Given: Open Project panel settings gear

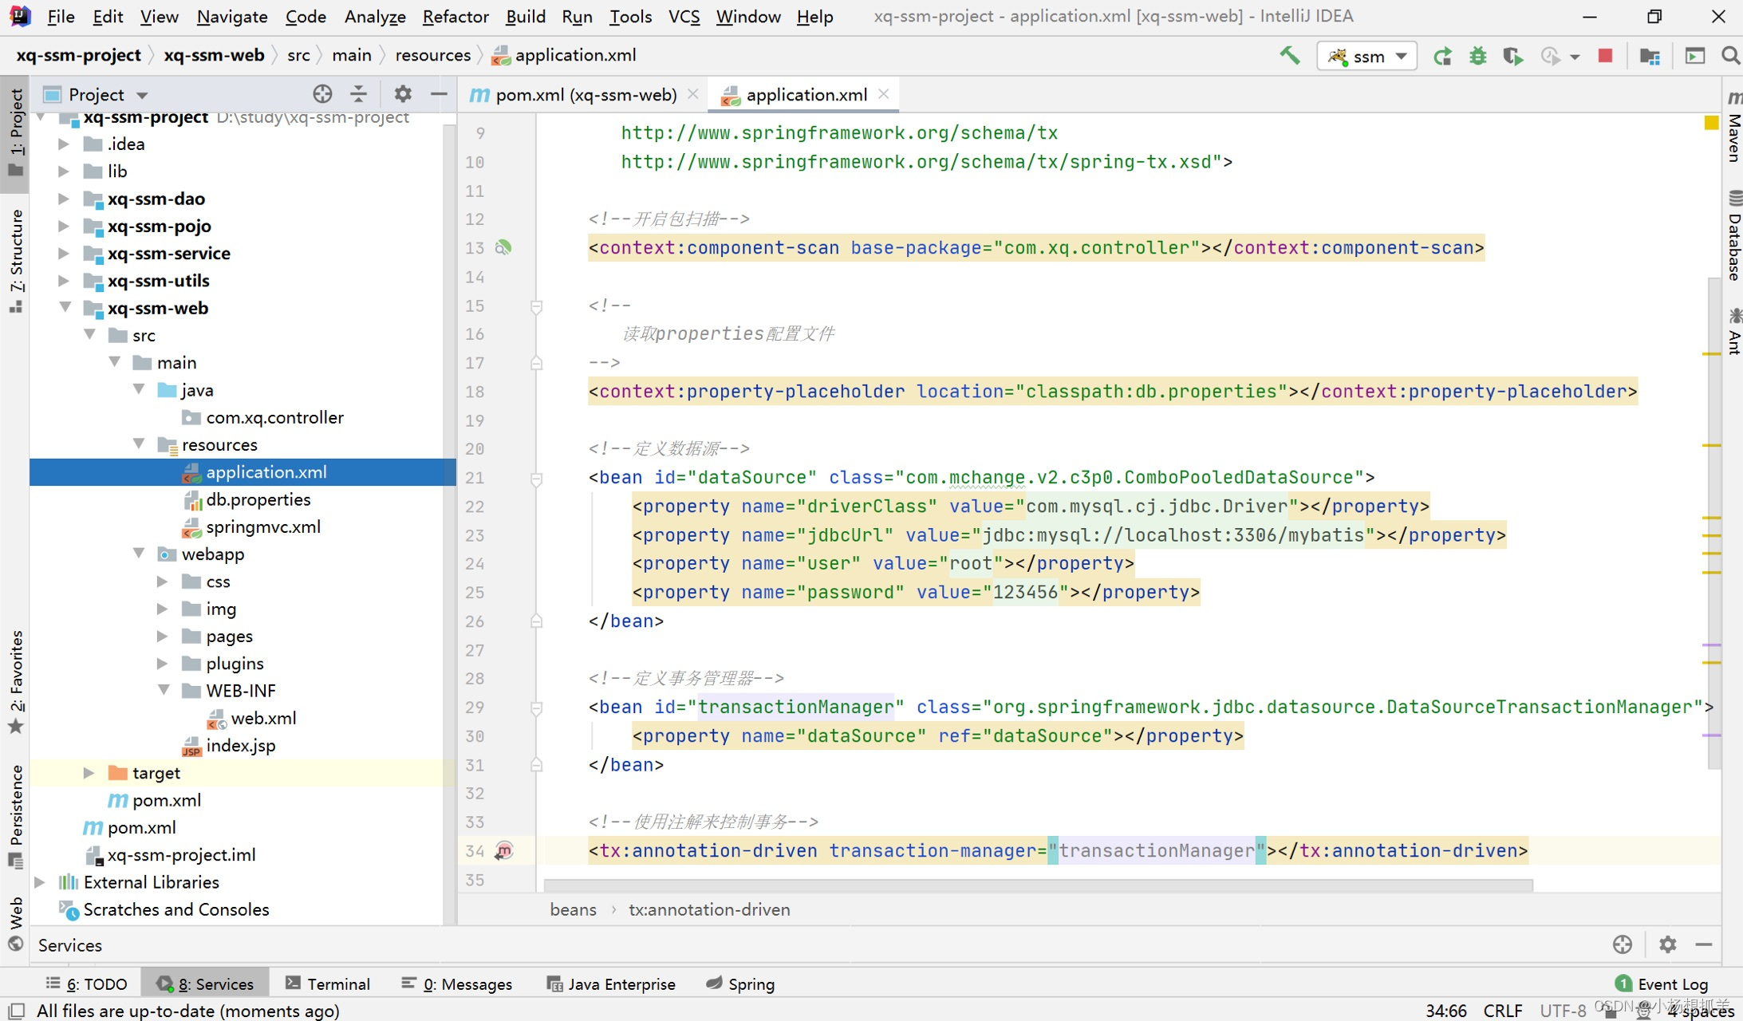Looking at the screenshot, I should coord(403,94).
